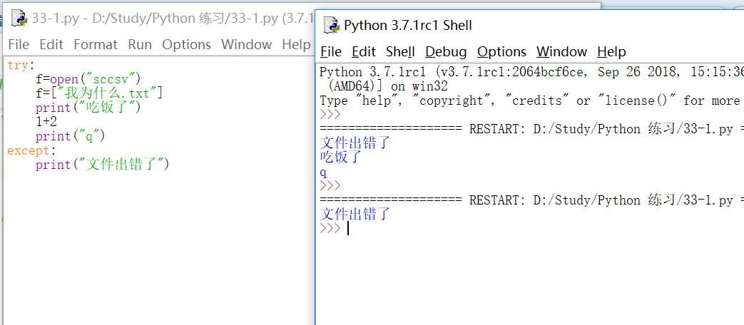This screenshot has height=325, width=744.
Task: Open Window menu in the 33-1.py editor window
Action: tap(246, 44)
